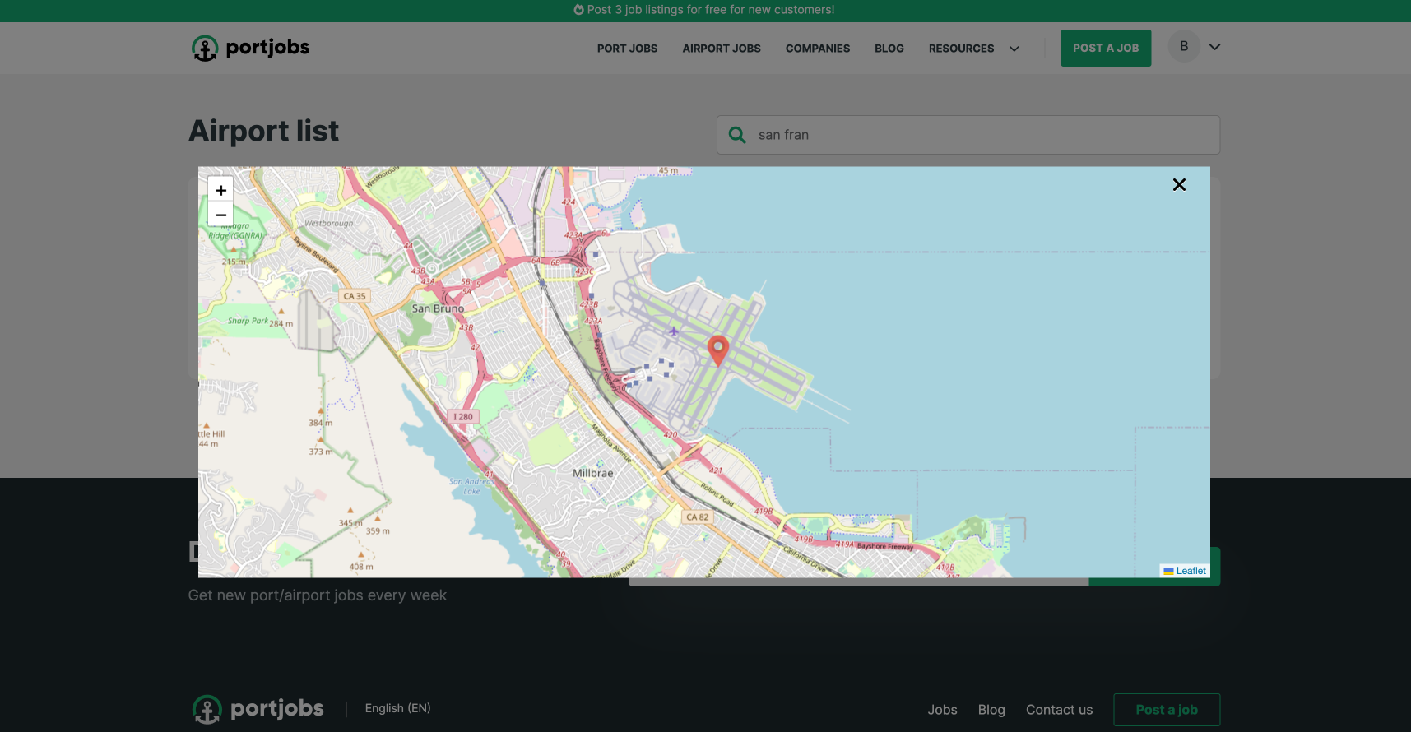This screenshot has height=732, width=1411.
Task: Click the Millbrae map label
Action: [593, 473]
